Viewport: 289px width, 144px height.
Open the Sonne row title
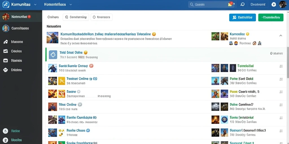[x=71, y=91]
